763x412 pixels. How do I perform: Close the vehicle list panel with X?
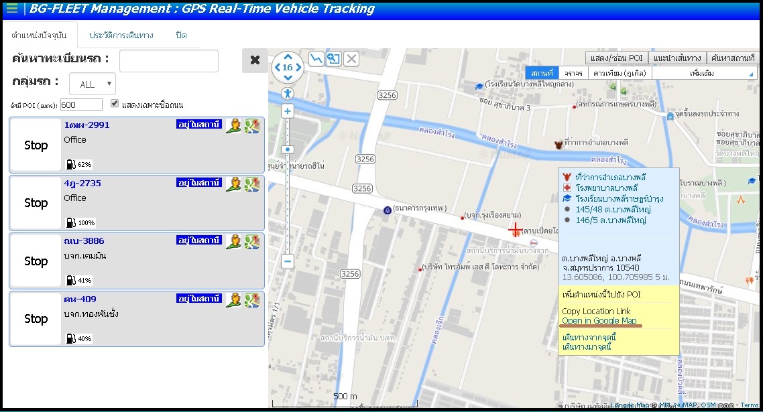[255, 60]
